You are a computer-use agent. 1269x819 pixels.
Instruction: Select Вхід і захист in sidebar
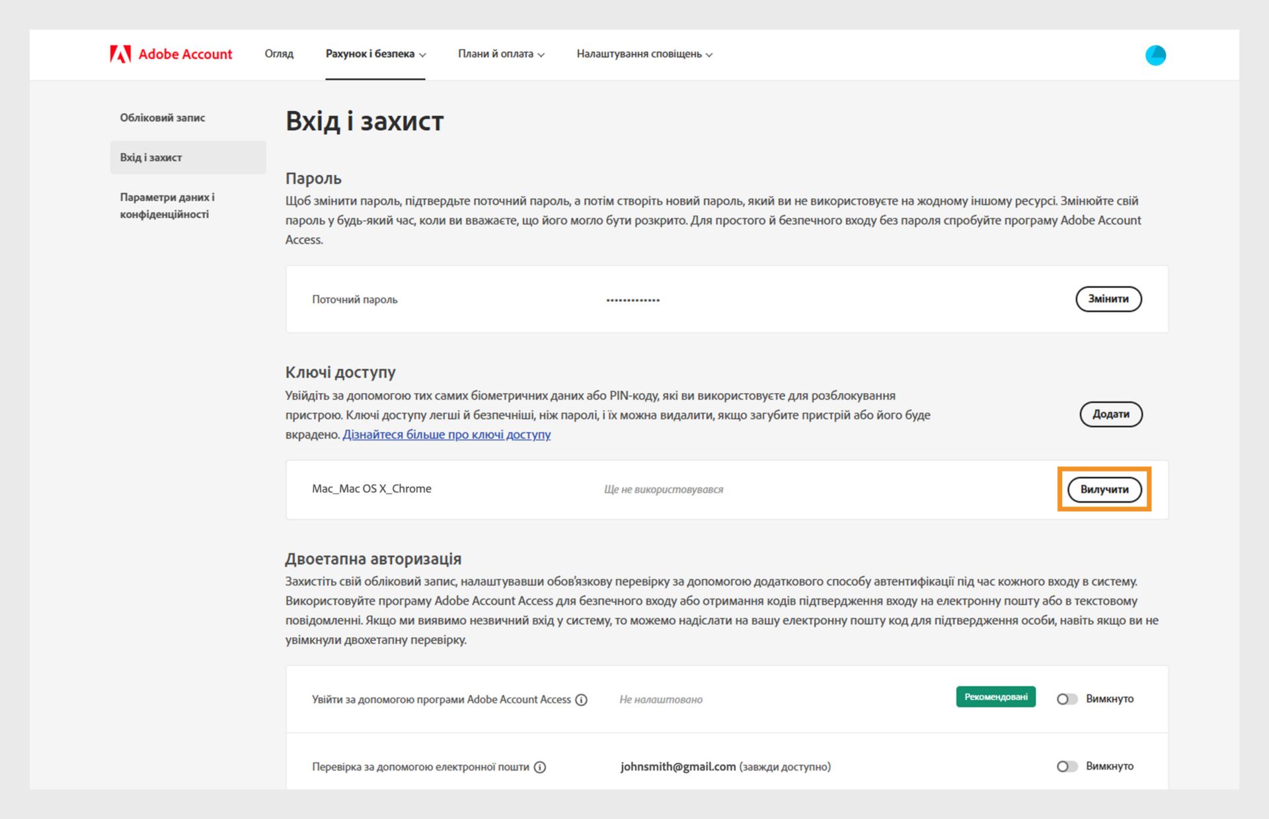coord(151,157)
